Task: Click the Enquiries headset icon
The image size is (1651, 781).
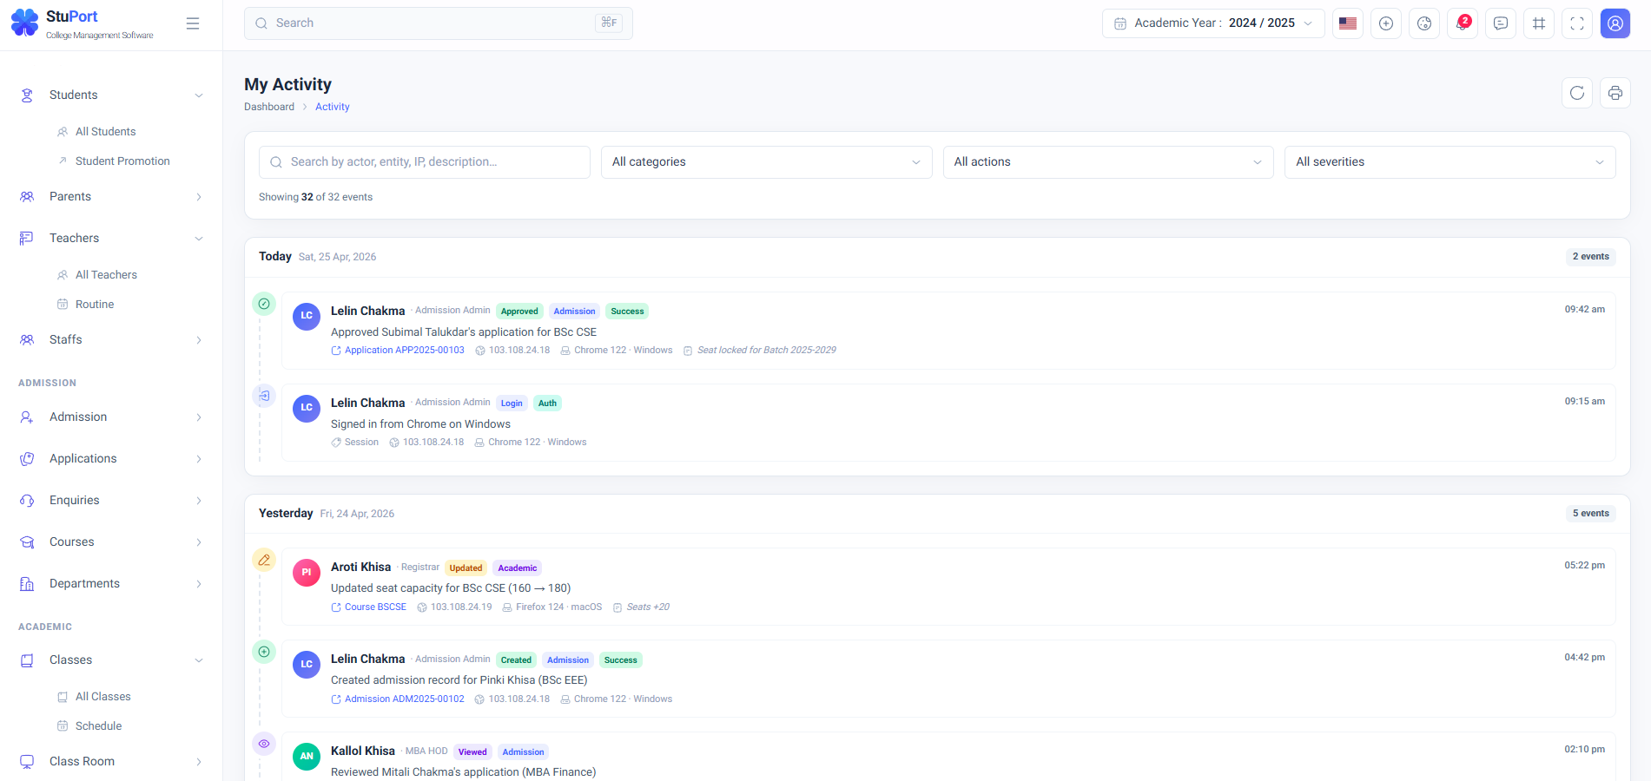Action: click(27, 501)
